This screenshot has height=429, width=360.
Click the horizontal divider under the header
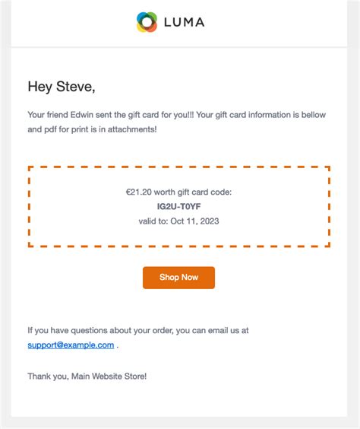179,47
